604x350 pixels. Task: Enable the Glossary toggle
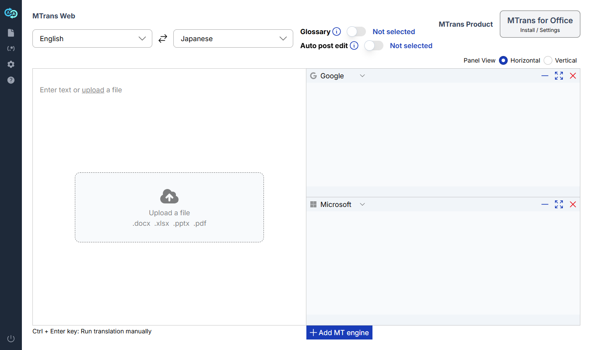coord(356,31)
